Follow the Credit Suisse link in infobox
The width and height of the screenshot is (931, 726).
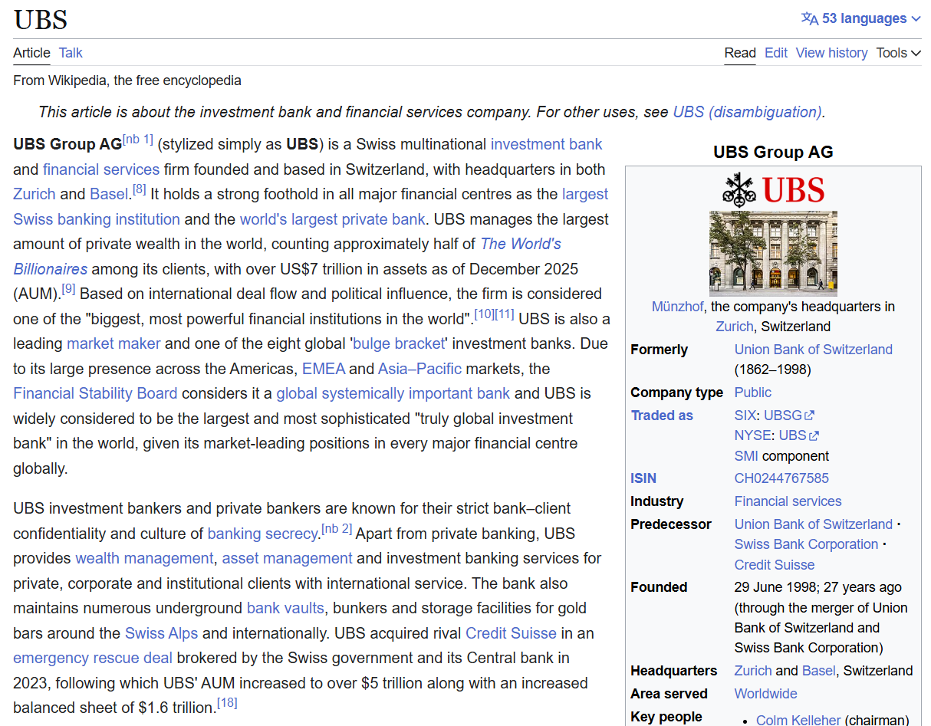pyautogui.click(x=775, y=565)
